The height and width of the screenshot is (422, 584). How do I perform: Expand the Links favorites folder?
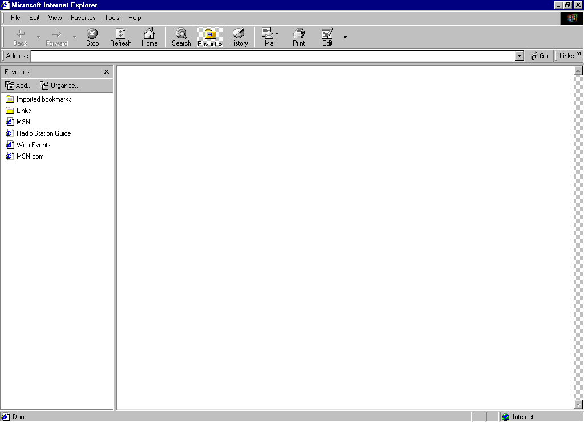click(24, 111)
